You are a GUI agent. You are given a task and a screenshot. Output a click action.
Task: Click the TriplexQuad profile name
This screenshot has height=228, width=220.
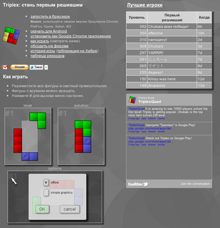pos(150,102)
